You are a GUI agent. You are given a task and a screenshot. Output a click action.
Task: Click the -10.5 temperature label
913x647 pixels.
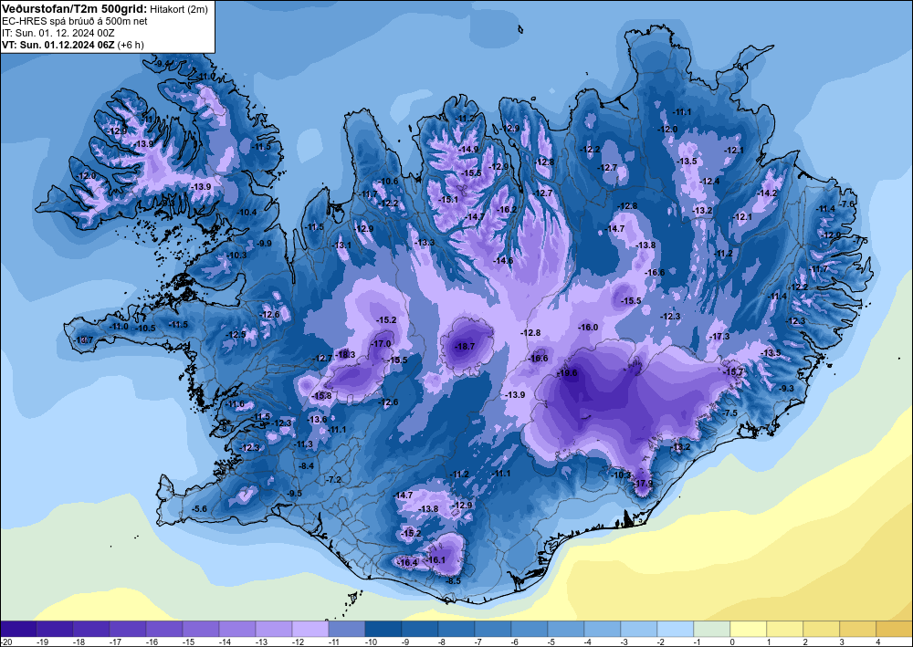145,329
